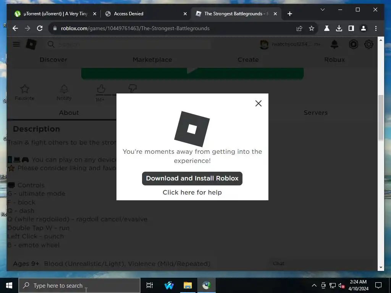The height and width of the screenshot is (293, 391).
Task: Open Roblox settings gear
Action: 369,44
